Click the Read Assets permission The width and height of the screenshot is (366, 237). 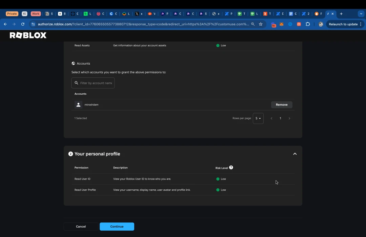(82, 45)
